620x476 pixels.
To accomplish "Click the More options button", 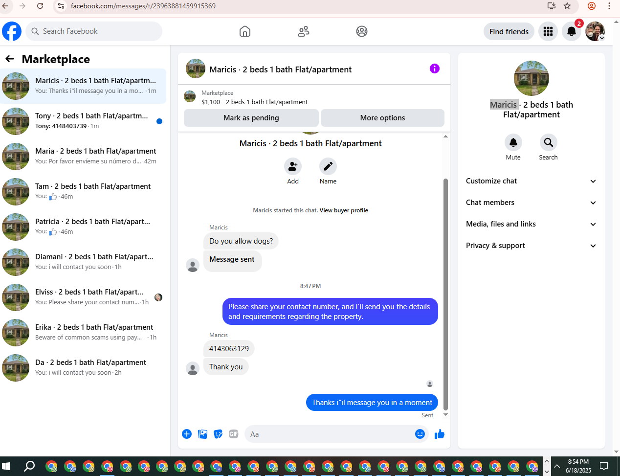I will click(382, 118).
